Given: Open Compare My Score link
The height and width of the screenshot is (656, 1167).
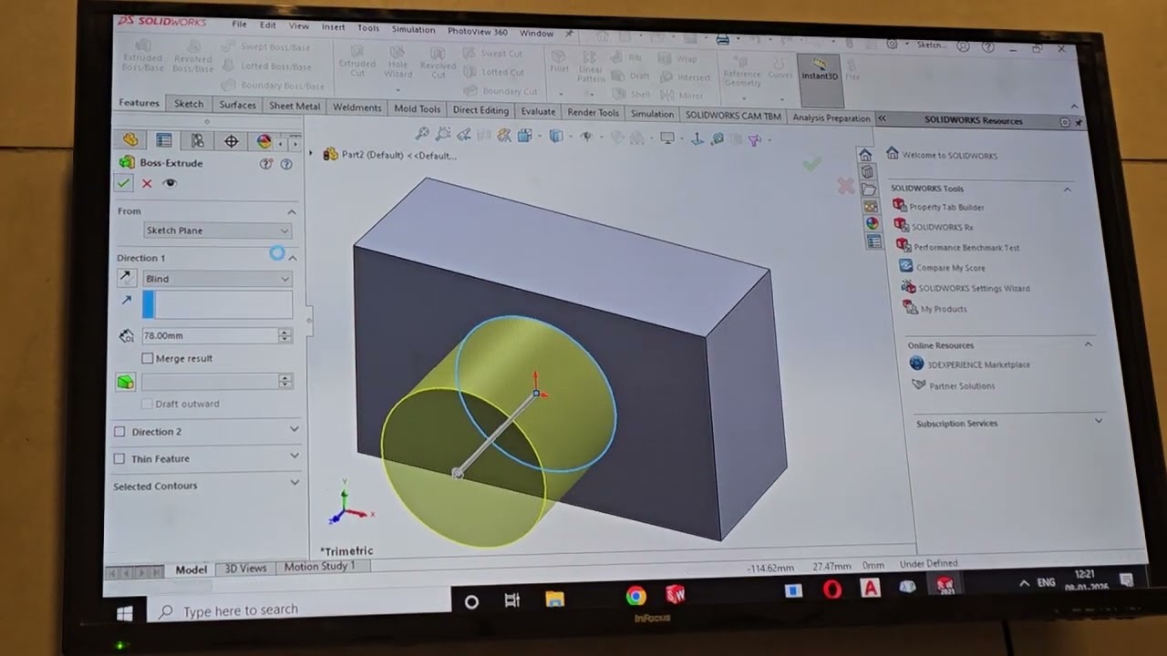Looking at the screenshot, I should [950, 268].
